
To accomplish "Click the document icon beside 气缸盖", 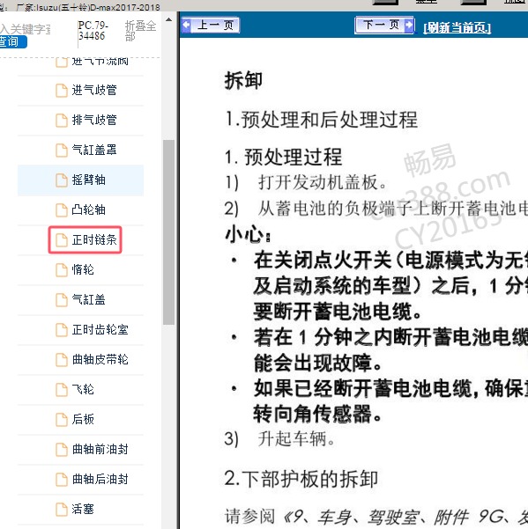I will (x=62, y=300).
